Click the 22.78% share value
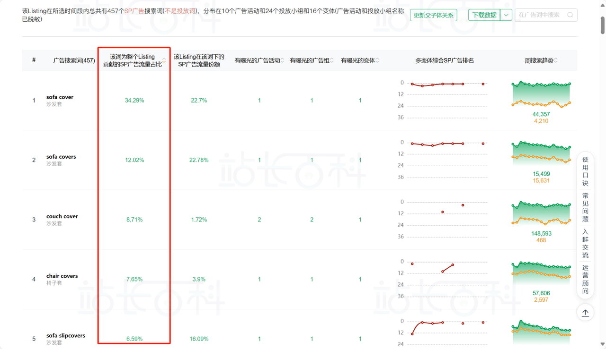 [x=199, y=160]
